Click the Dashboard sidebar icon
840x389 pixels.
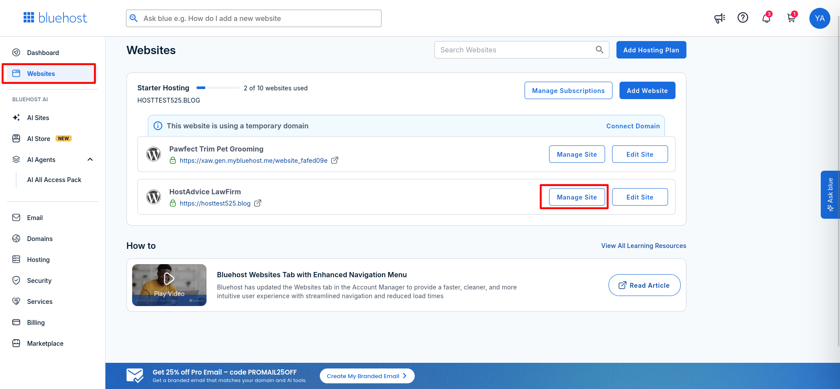point(16,52)
